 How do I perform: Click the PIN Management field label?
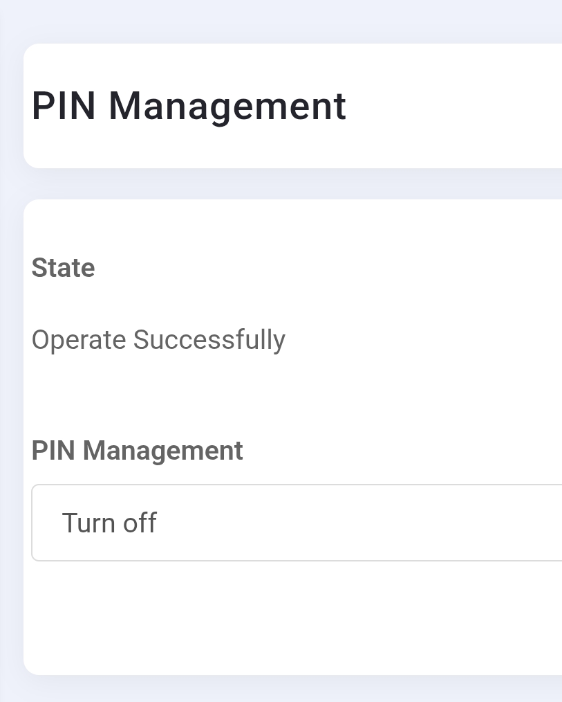click(x=137, y=451)
